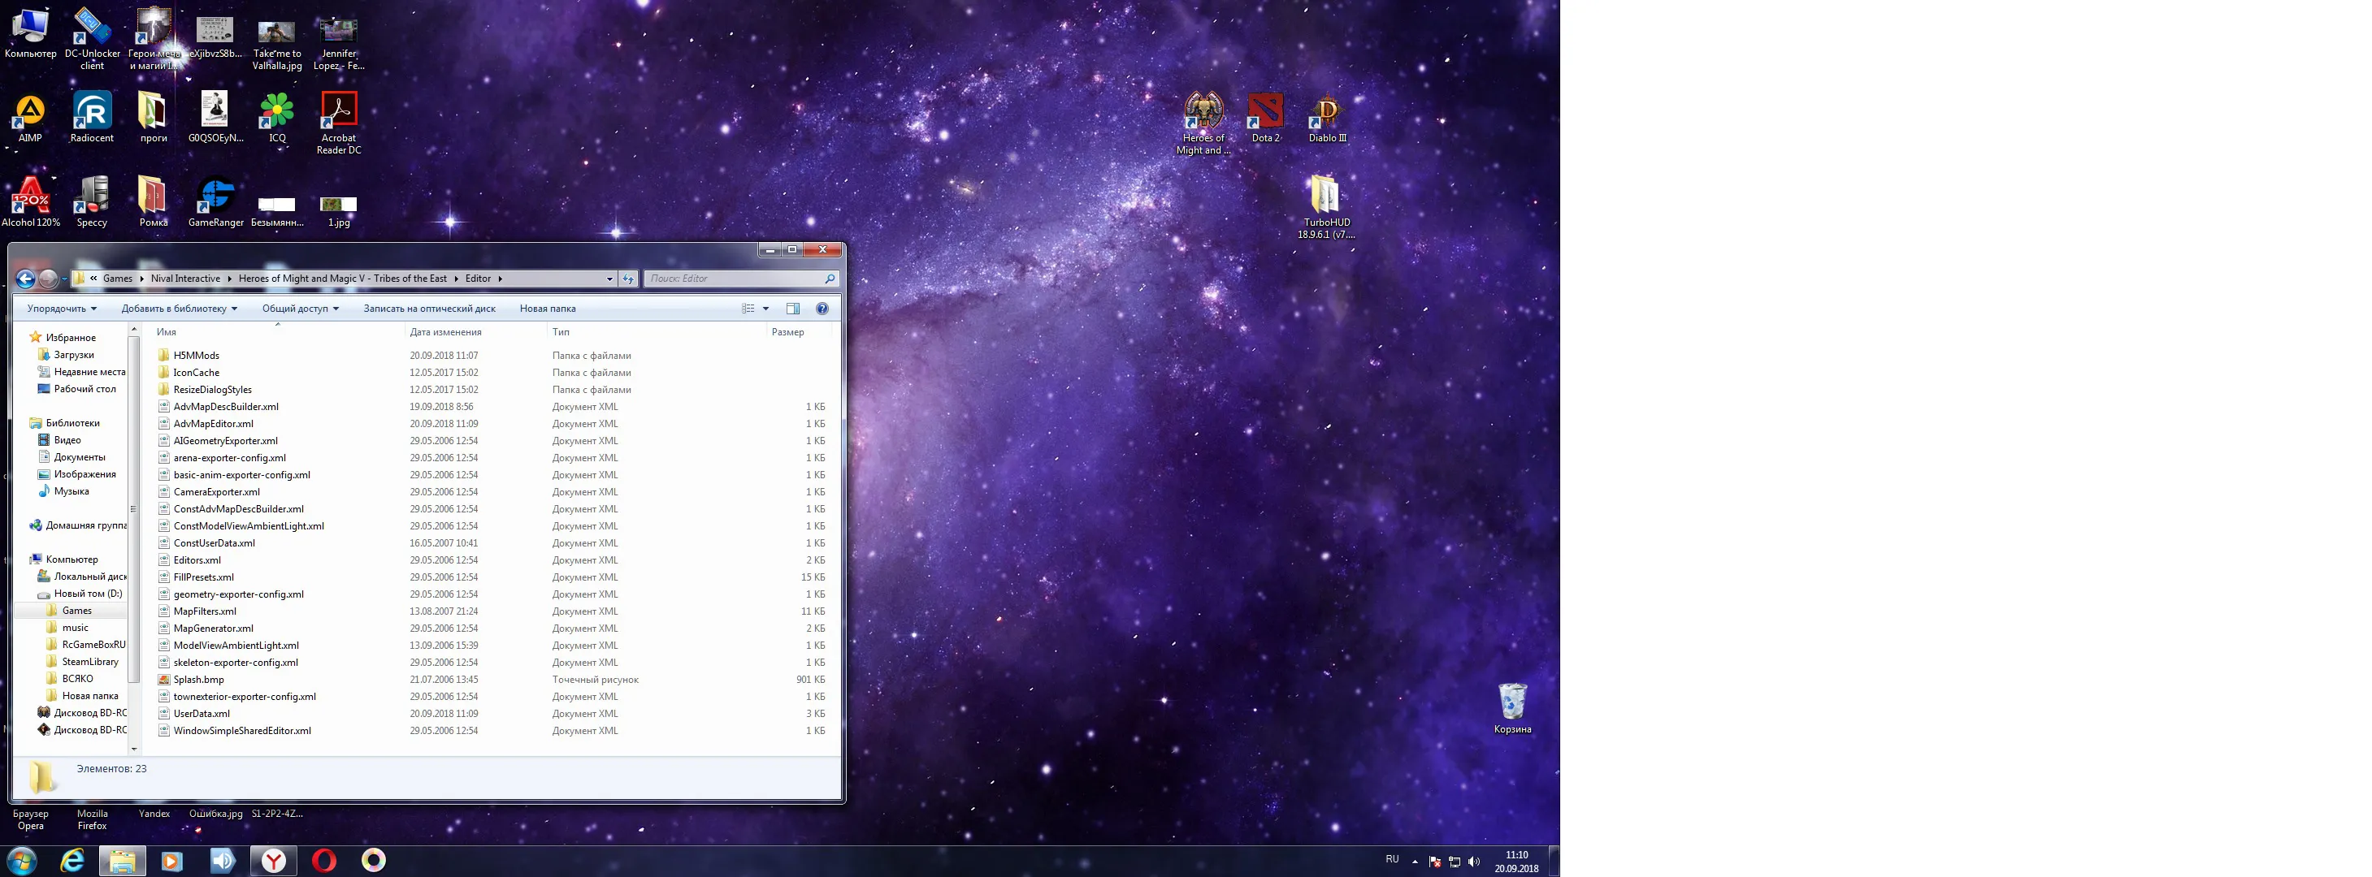
Task: Click the Новая папка button
Action: [548, 309]
